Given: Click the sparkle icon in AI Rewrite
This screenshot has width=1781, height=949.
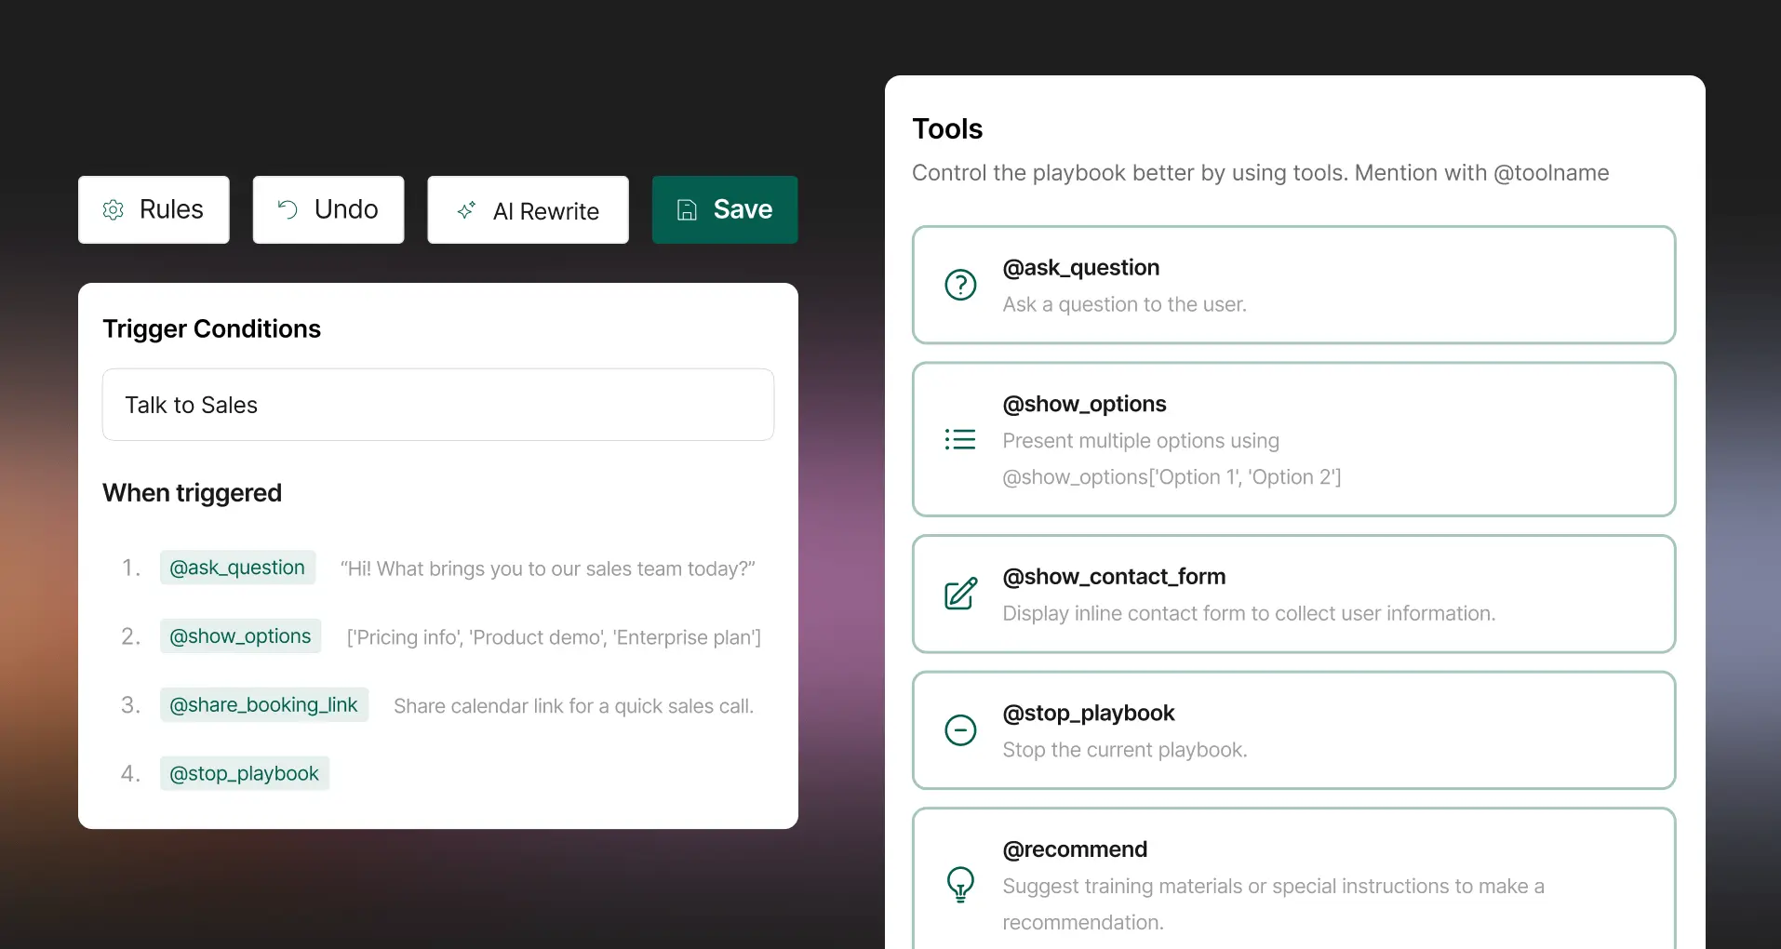Looking at the screenshot, I should point(467,210).
